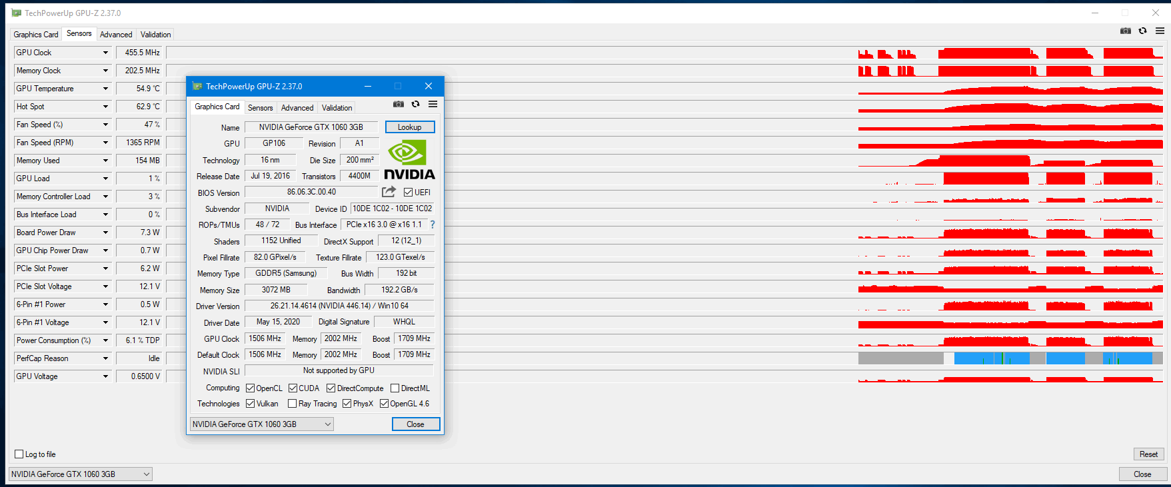
Task: Toggle the OpenCL checkbox
Action: tap(251, 388)
